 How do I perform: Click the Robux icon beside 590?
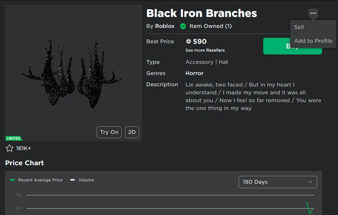click(x=189, y=41)
